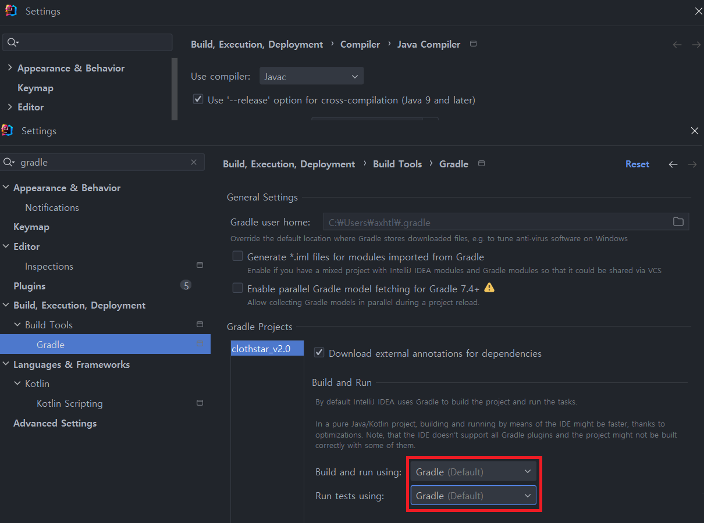Open the Use compiler Javac dropdown
This screenshot has width=704, height=523.
[x=311, y=76]
